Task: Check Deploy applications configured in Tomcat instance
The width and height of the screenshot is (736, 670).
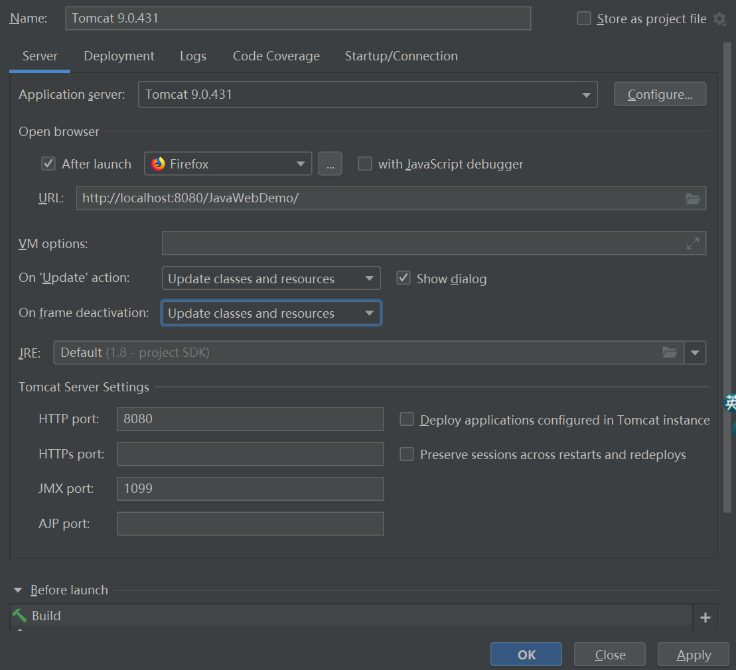Action: tap(406, 419)
